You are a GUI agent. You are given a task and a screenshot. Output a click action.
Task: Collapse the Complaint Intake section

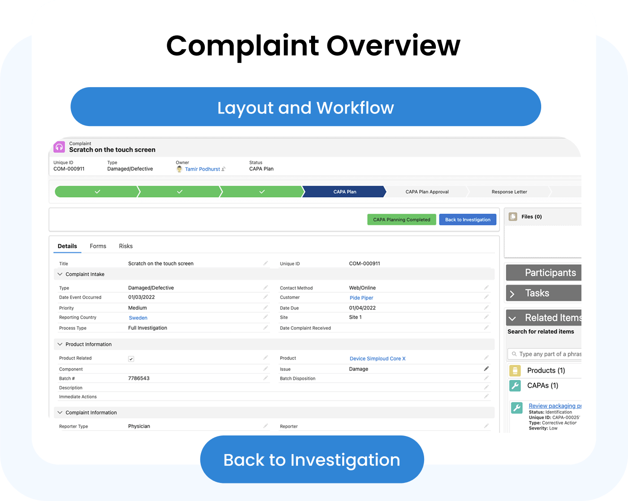point(60,274)
